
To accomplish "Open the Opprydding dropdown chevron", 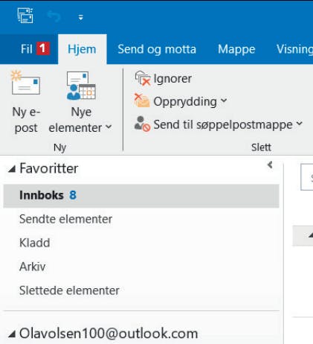I will coord(224,101).
